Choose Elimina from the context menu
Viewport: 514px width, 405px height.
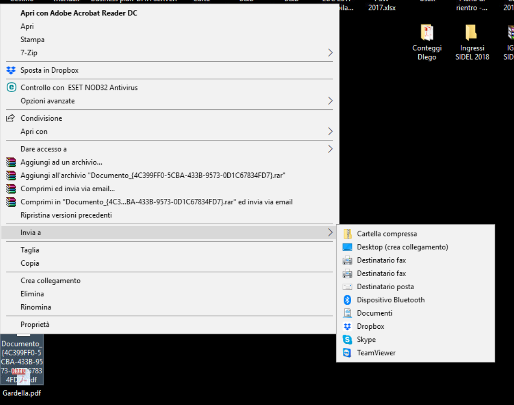coord(170,294)
